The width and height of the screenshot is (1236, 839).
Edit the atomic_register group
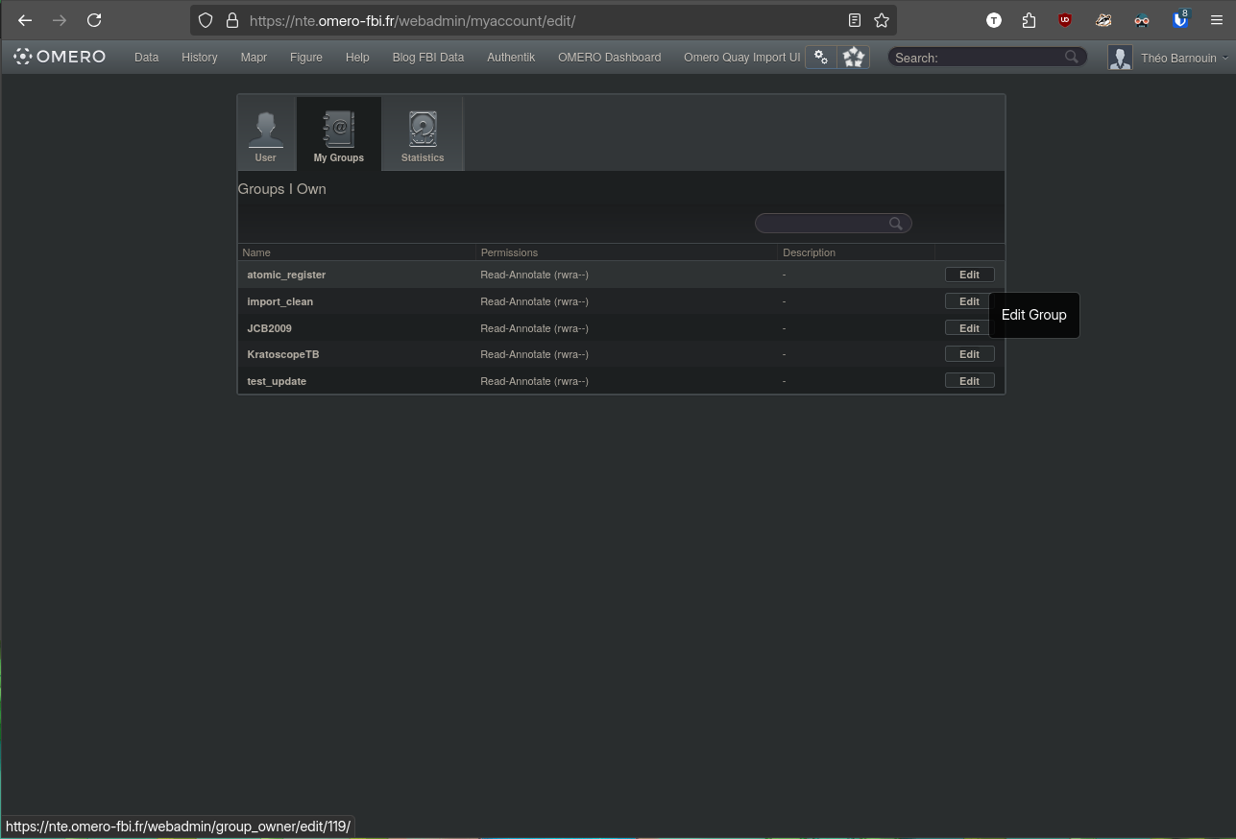(x=969, y=275)
